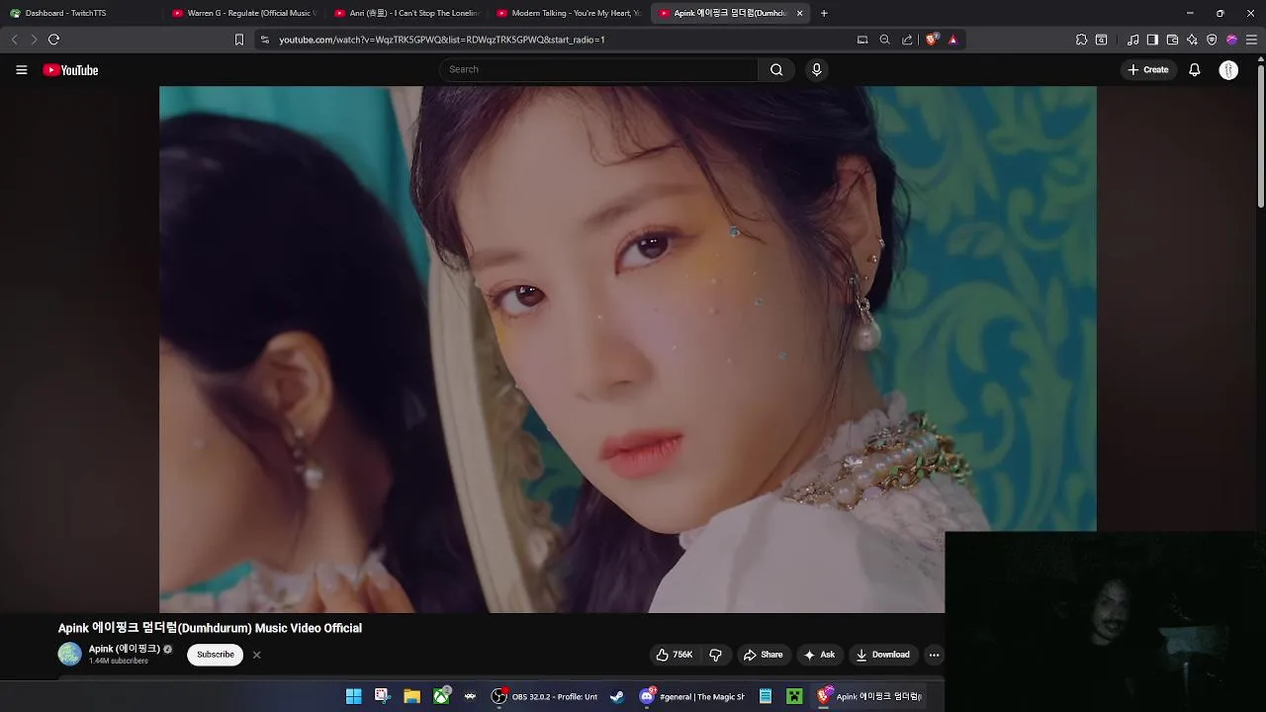The image size is (1266, 712).
Task: Open browser profile avatar icon
Action: [1231, 40]
